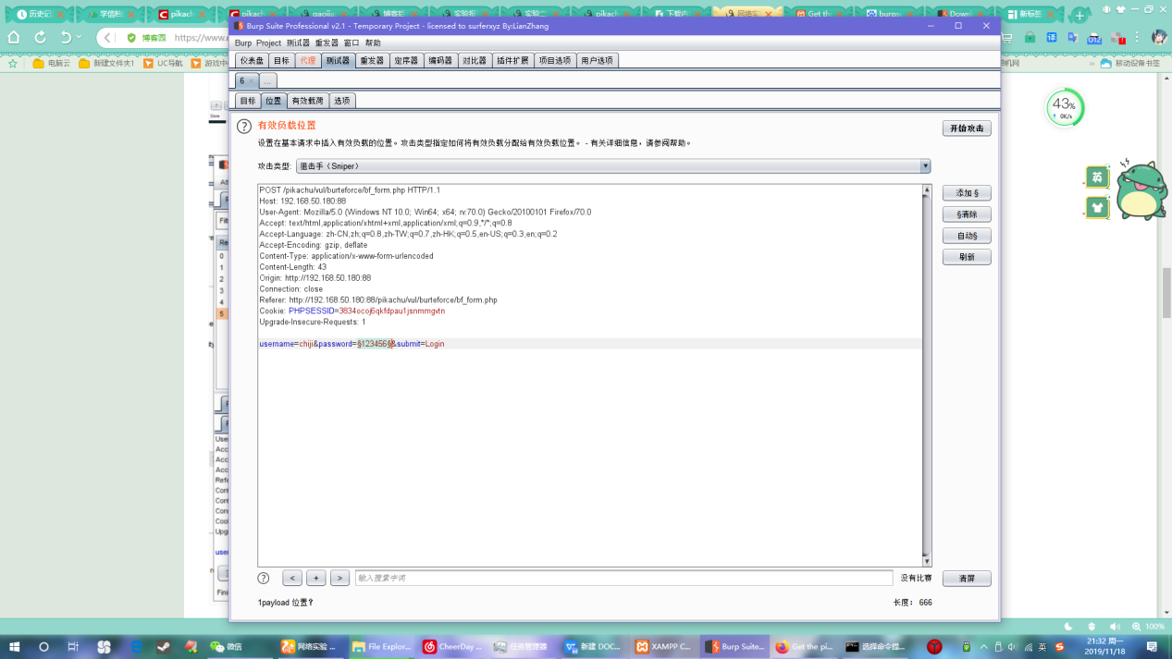This screenshot has width=1172, height=659.
Task: Switch to the 重发器 tab
Action: pyautogui.click(x=372, y=60)
